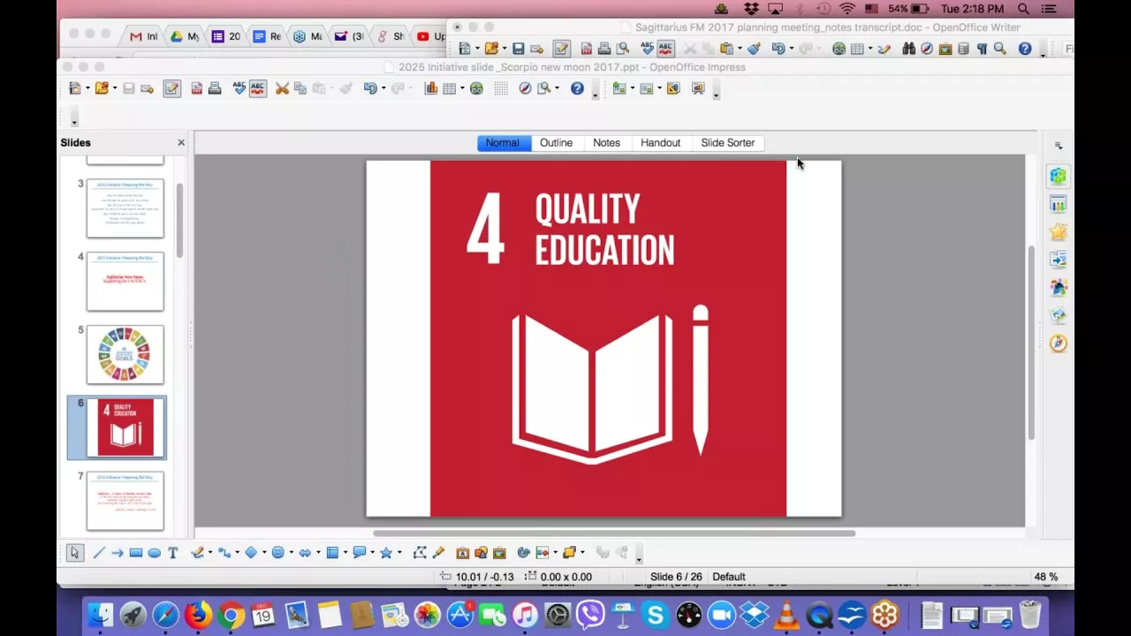The height and width of the screenshot is (636, 1131).
Task: Expand the Curve tool dropdown arrow
Action: click(209, 553)
